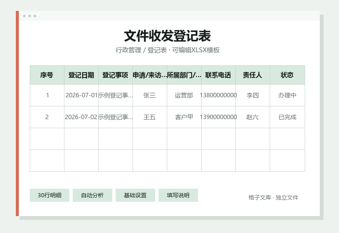
Task: Select the 序号 cell in row 1
Action: pos(47,95)
